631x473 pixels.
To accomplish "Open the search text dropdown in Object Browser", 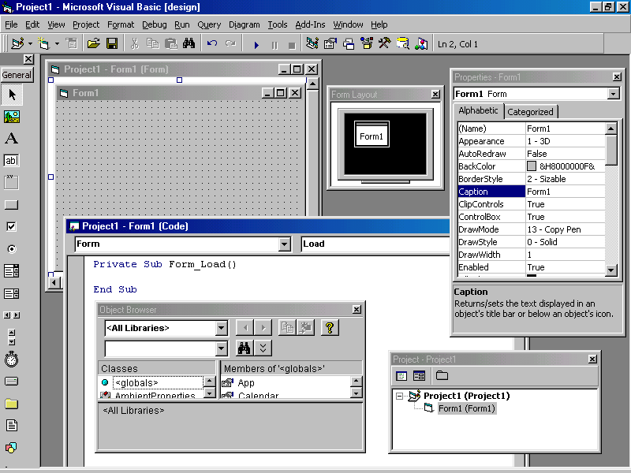I will pos(222,348).
